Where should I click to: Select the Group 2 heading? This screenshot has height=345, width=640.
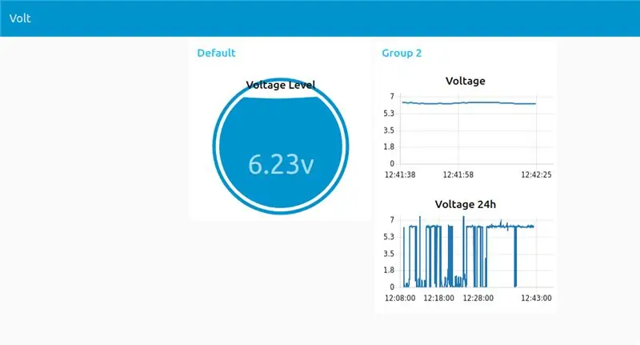402,53
